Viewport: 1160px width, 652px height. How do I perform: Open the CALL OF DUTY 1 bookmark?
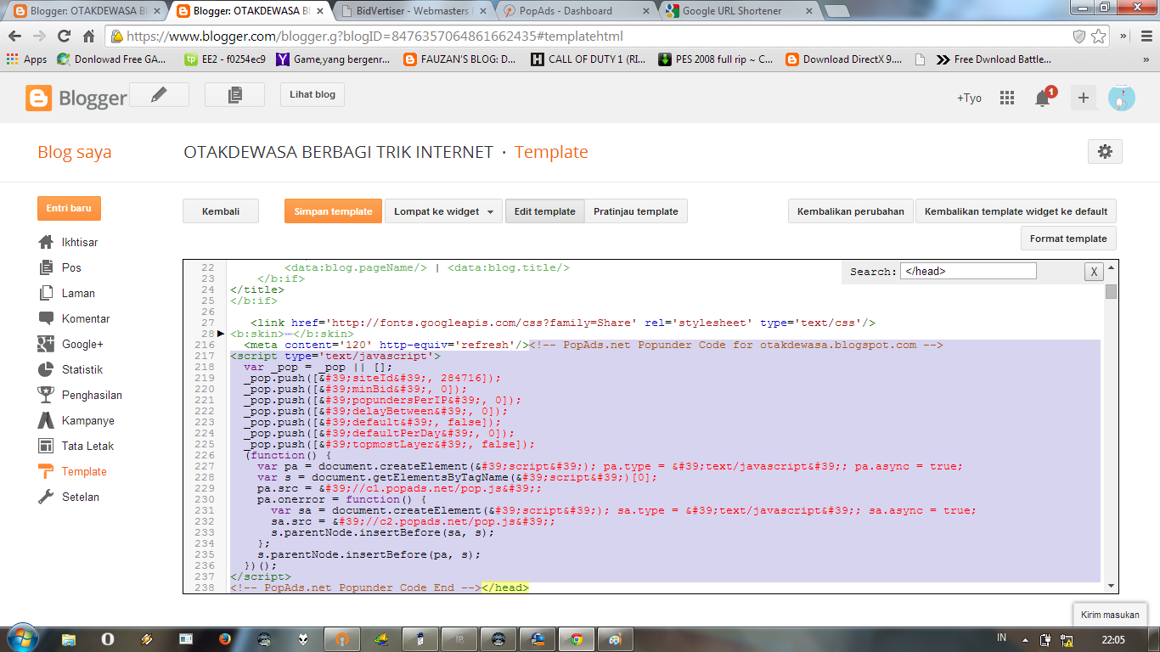(588, 59)
